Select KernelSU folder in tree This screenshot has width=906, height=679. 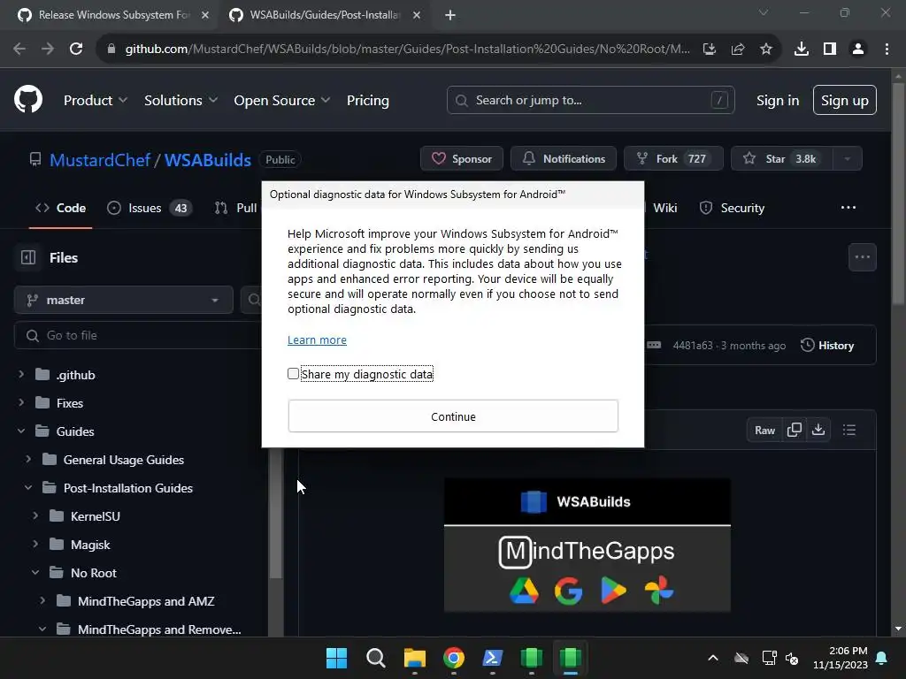click(96, 516)
